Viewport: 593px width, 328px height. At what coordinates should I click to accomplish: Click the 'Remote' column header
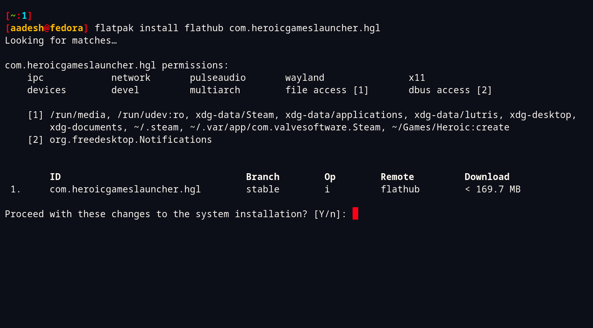397,177
